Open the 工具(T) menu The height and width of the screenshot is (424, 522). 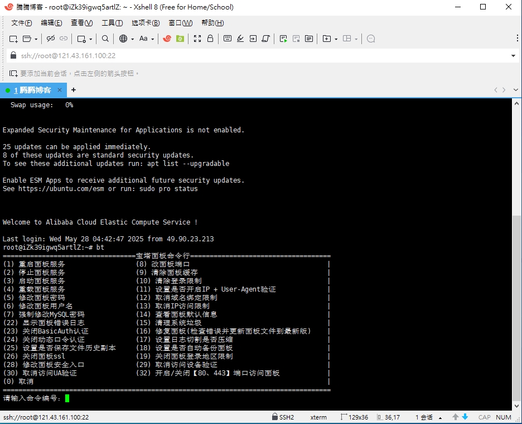(x=112, y=23)
